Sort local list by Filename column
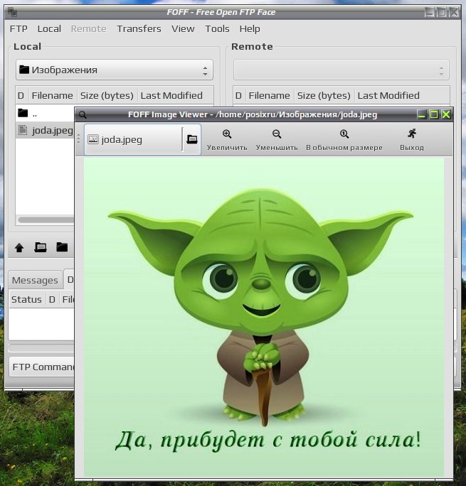Image resolution: width=466 pixels, height=486 pixels. pos(52,95)
